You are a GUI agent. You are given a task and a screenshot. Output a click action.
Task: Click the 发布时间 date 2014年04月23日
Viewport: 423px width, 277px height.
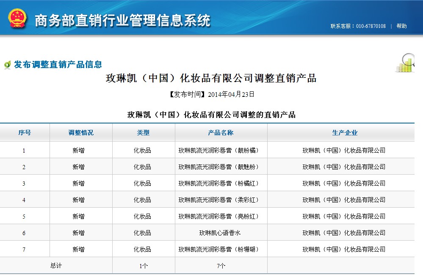231,94
